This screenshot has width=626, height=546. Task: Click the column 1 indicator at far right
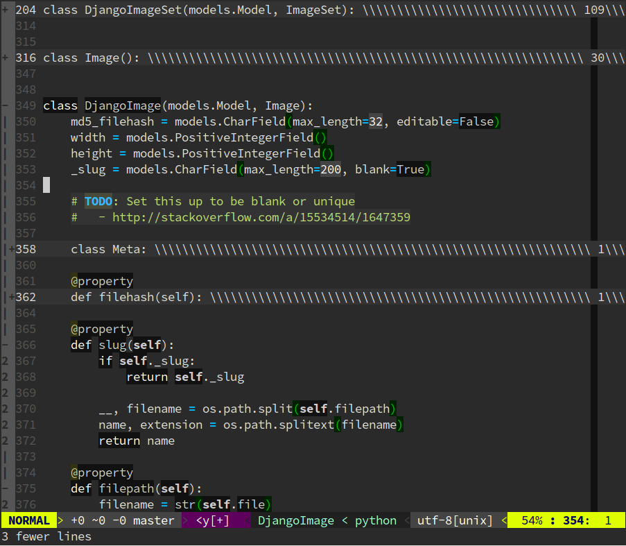608,520
